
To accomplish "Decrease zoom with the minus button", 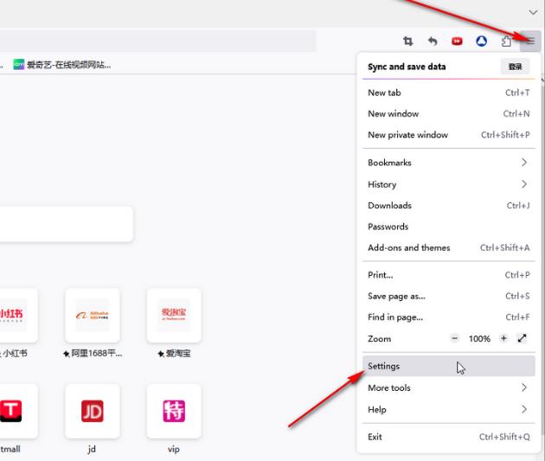I will [455, 338].
